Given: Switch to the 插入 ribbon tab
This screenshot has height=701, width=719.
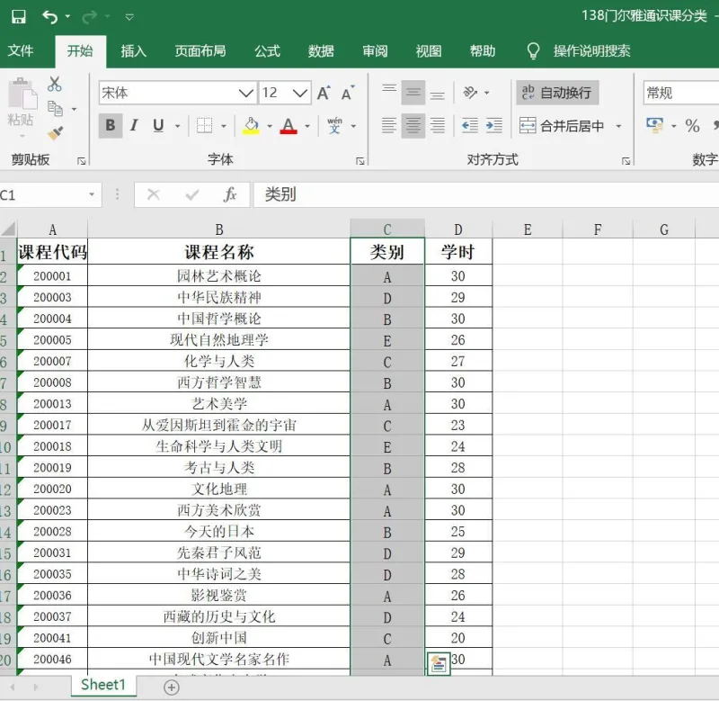Looking at the screenshot, I should tap(133, 50).
